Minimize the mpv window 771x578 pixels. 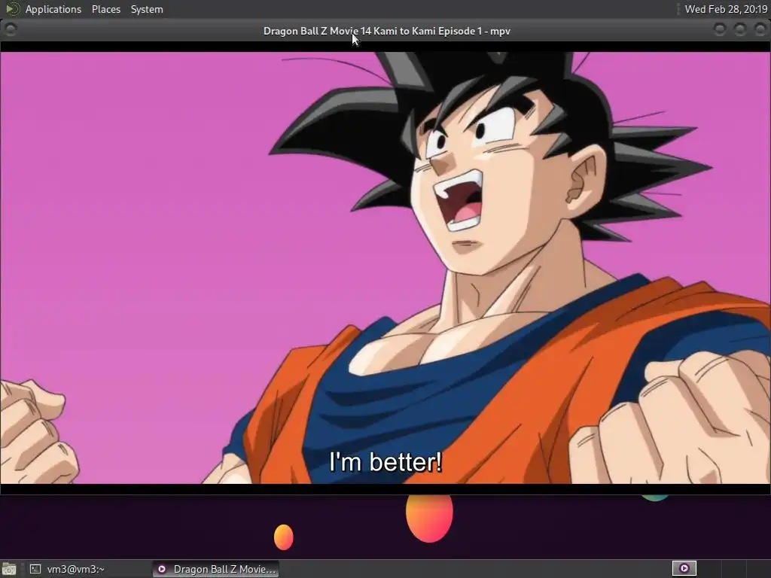point(719,30)
